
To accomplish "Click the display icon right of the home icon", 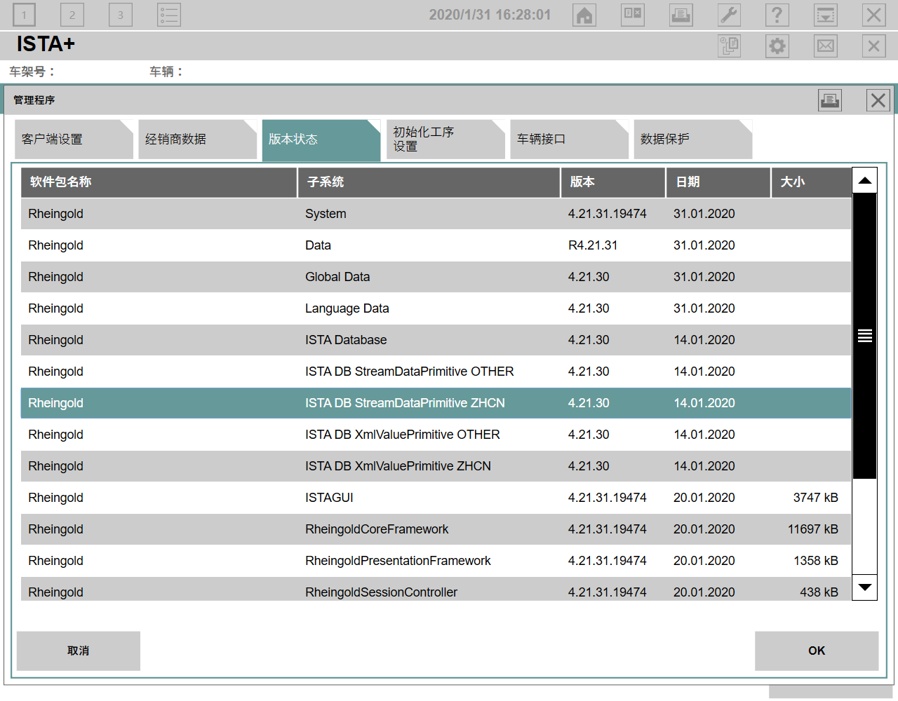I will pos(633,15).
